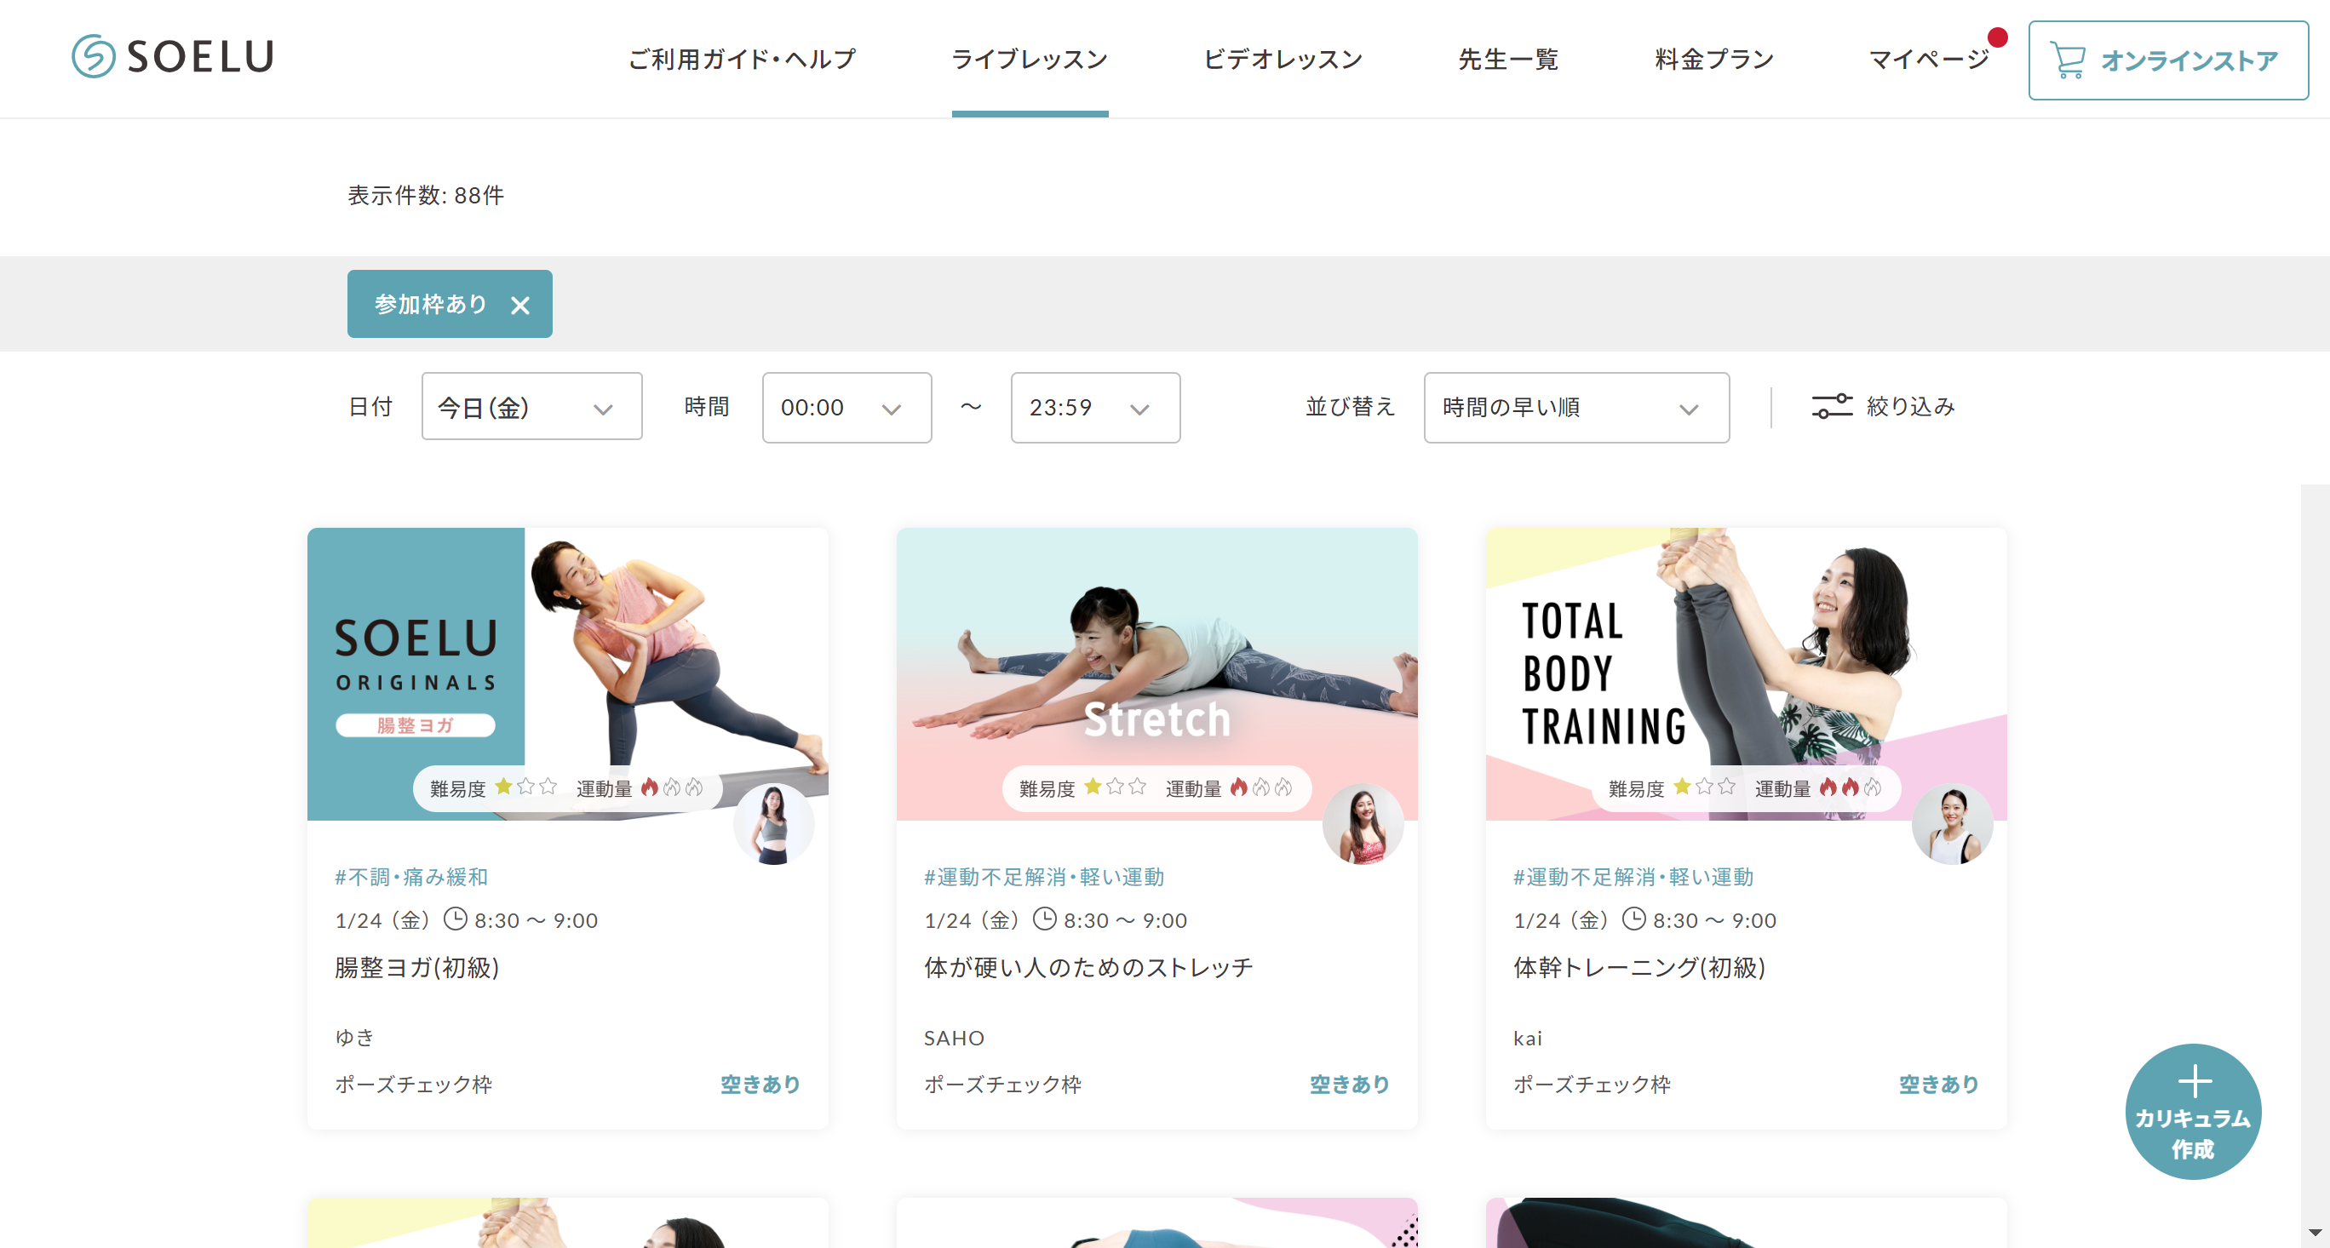Click the red notification dot on マイページ

click(1997, 38)
